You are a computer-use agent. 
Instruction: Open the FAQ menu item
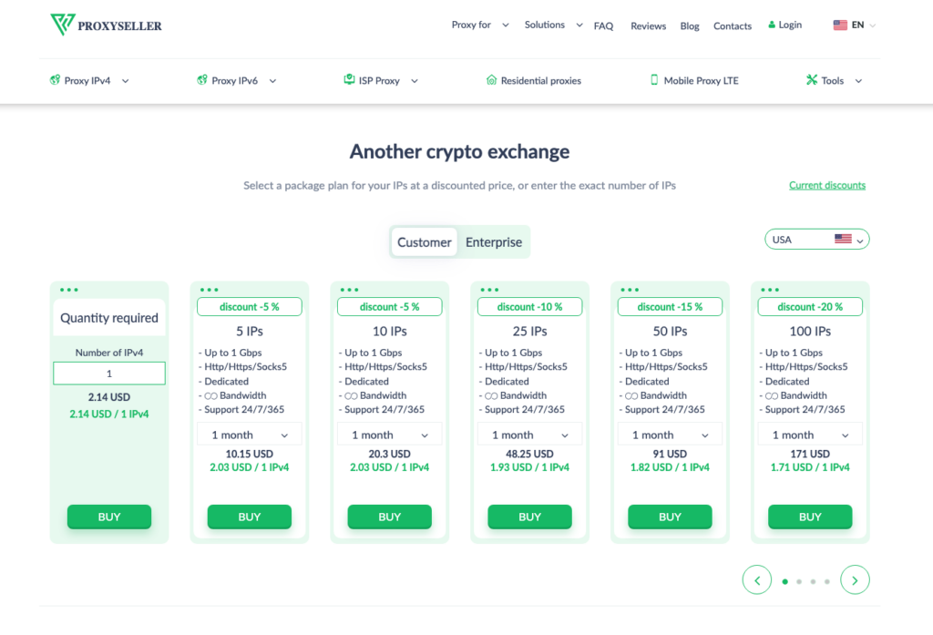tap(603, 26)
